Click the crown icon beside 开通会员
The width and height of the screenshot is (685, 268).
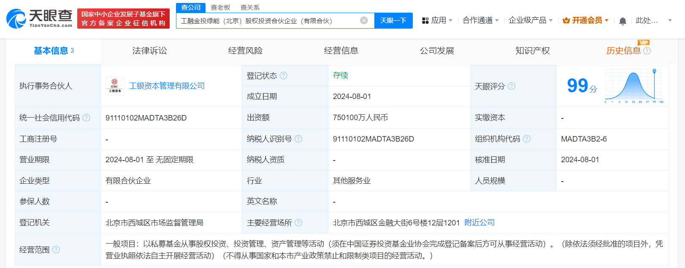[x=566, y=20]
